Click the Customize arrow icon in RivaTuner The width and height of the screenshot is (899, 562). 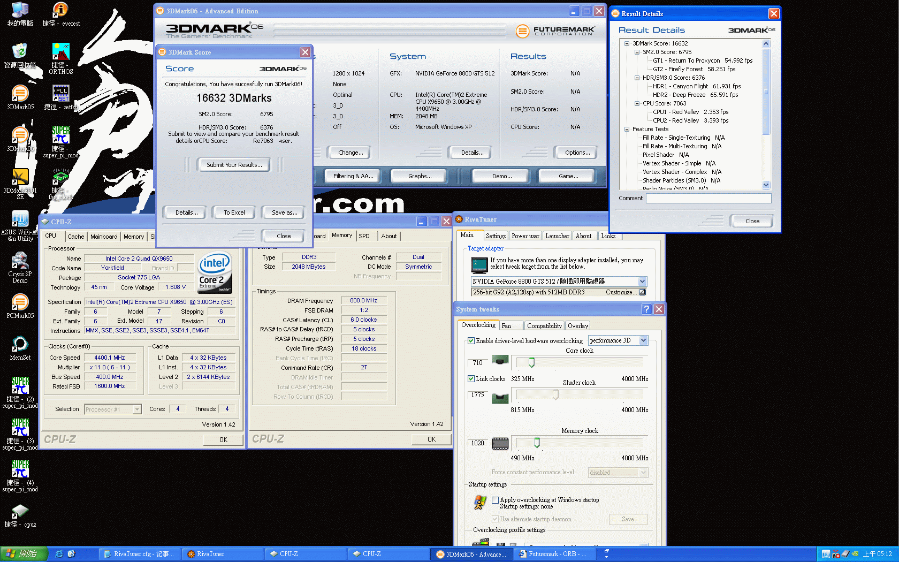(642, 292)
